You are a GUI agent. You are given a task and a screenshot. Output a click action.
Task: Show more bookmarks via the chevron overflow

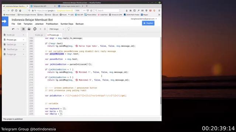click(x=159, y=15)
